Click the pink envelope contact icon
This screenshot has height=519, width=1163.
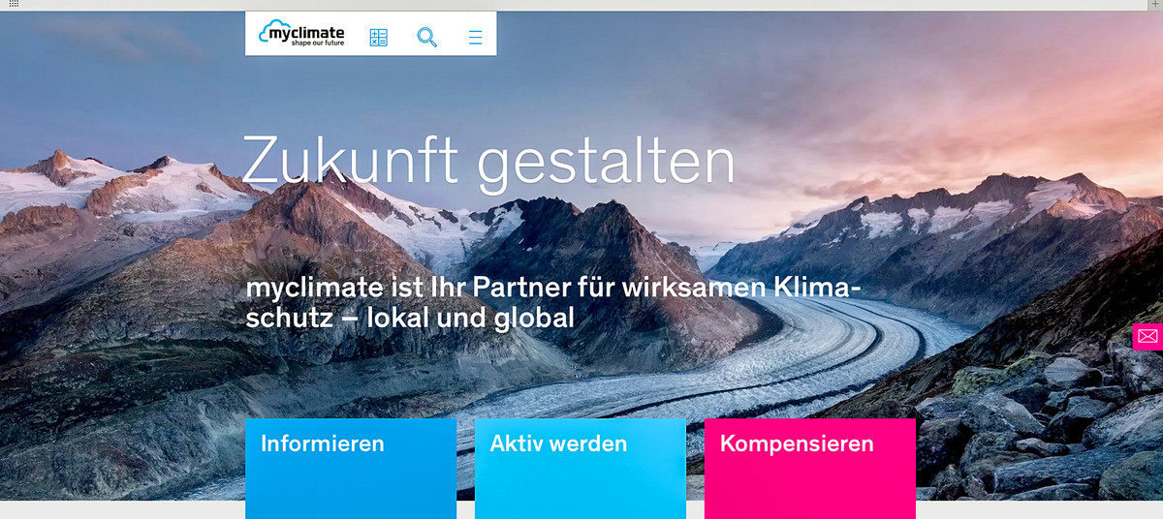tap(1147, 336)
